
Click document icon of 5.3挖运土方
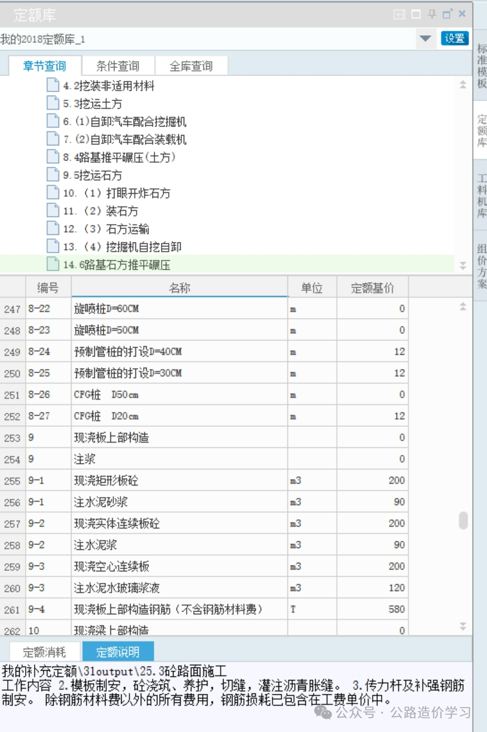tap(53, 103)
